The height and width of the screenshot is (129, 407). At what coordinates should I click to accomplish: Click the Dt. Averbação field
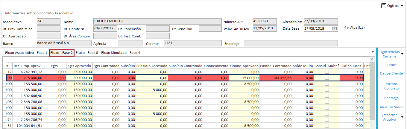coord(48,36)
